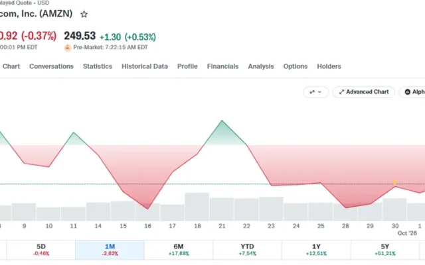425x265 pixels.
Task: Add AMZN to watchlist with star icon
Action: click(x=84, y=14)
